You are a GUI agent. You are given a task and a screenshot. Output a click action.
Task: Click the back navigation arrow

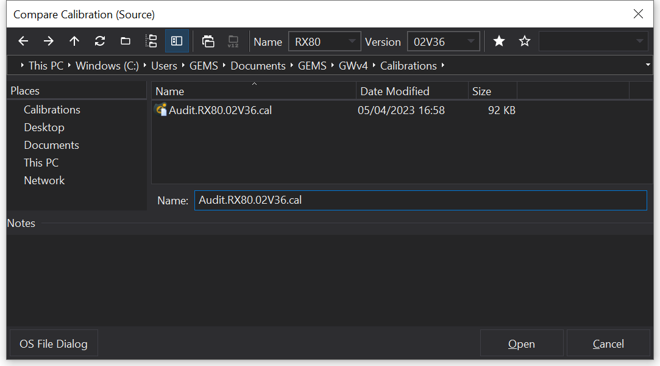click(x=23, y=41)
